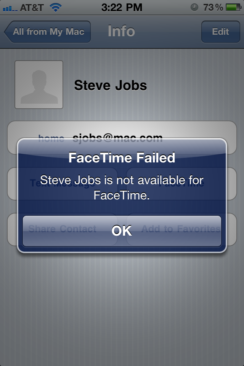Tap the alert message about FaceTime availability
Viewport: 244px width, 366px height.
(x=122, y=188)
